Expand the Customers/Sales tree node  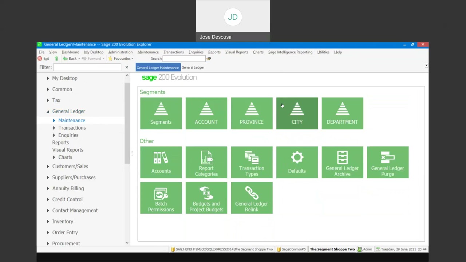(48, 166)
